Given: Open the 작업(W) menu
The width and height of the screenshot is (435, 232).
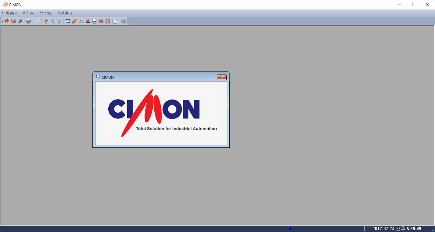Looking at the screenshot, I should 46,13.
